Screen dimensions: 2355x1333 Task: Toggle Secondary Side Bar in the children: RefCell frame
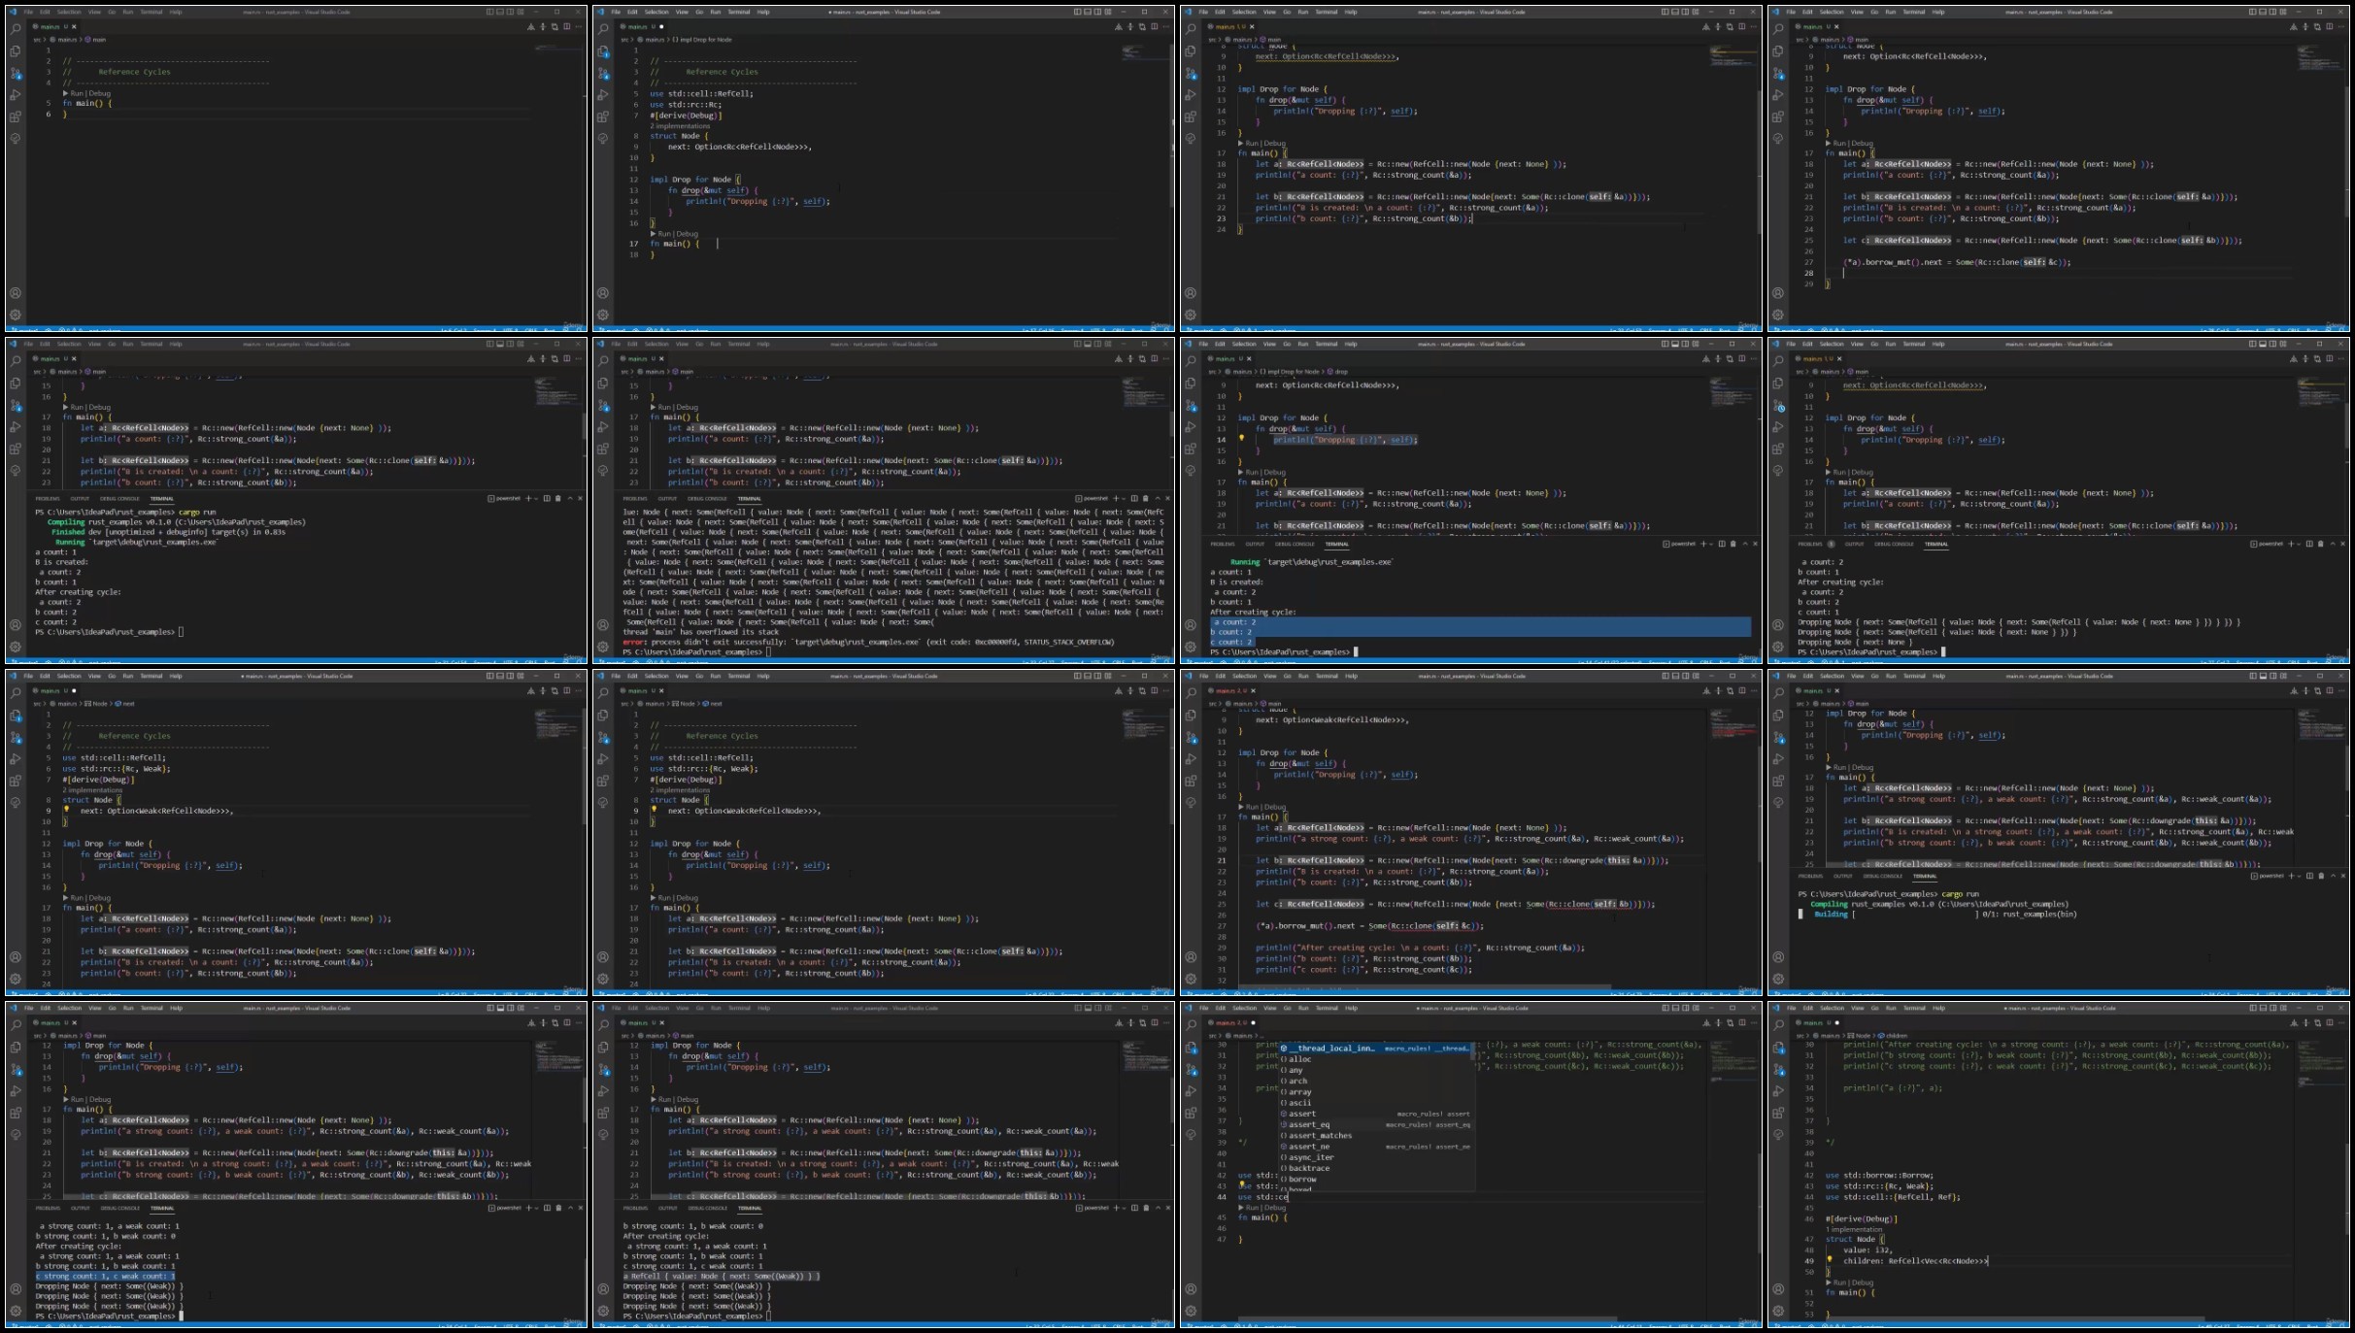[x=2275, y=1008]
